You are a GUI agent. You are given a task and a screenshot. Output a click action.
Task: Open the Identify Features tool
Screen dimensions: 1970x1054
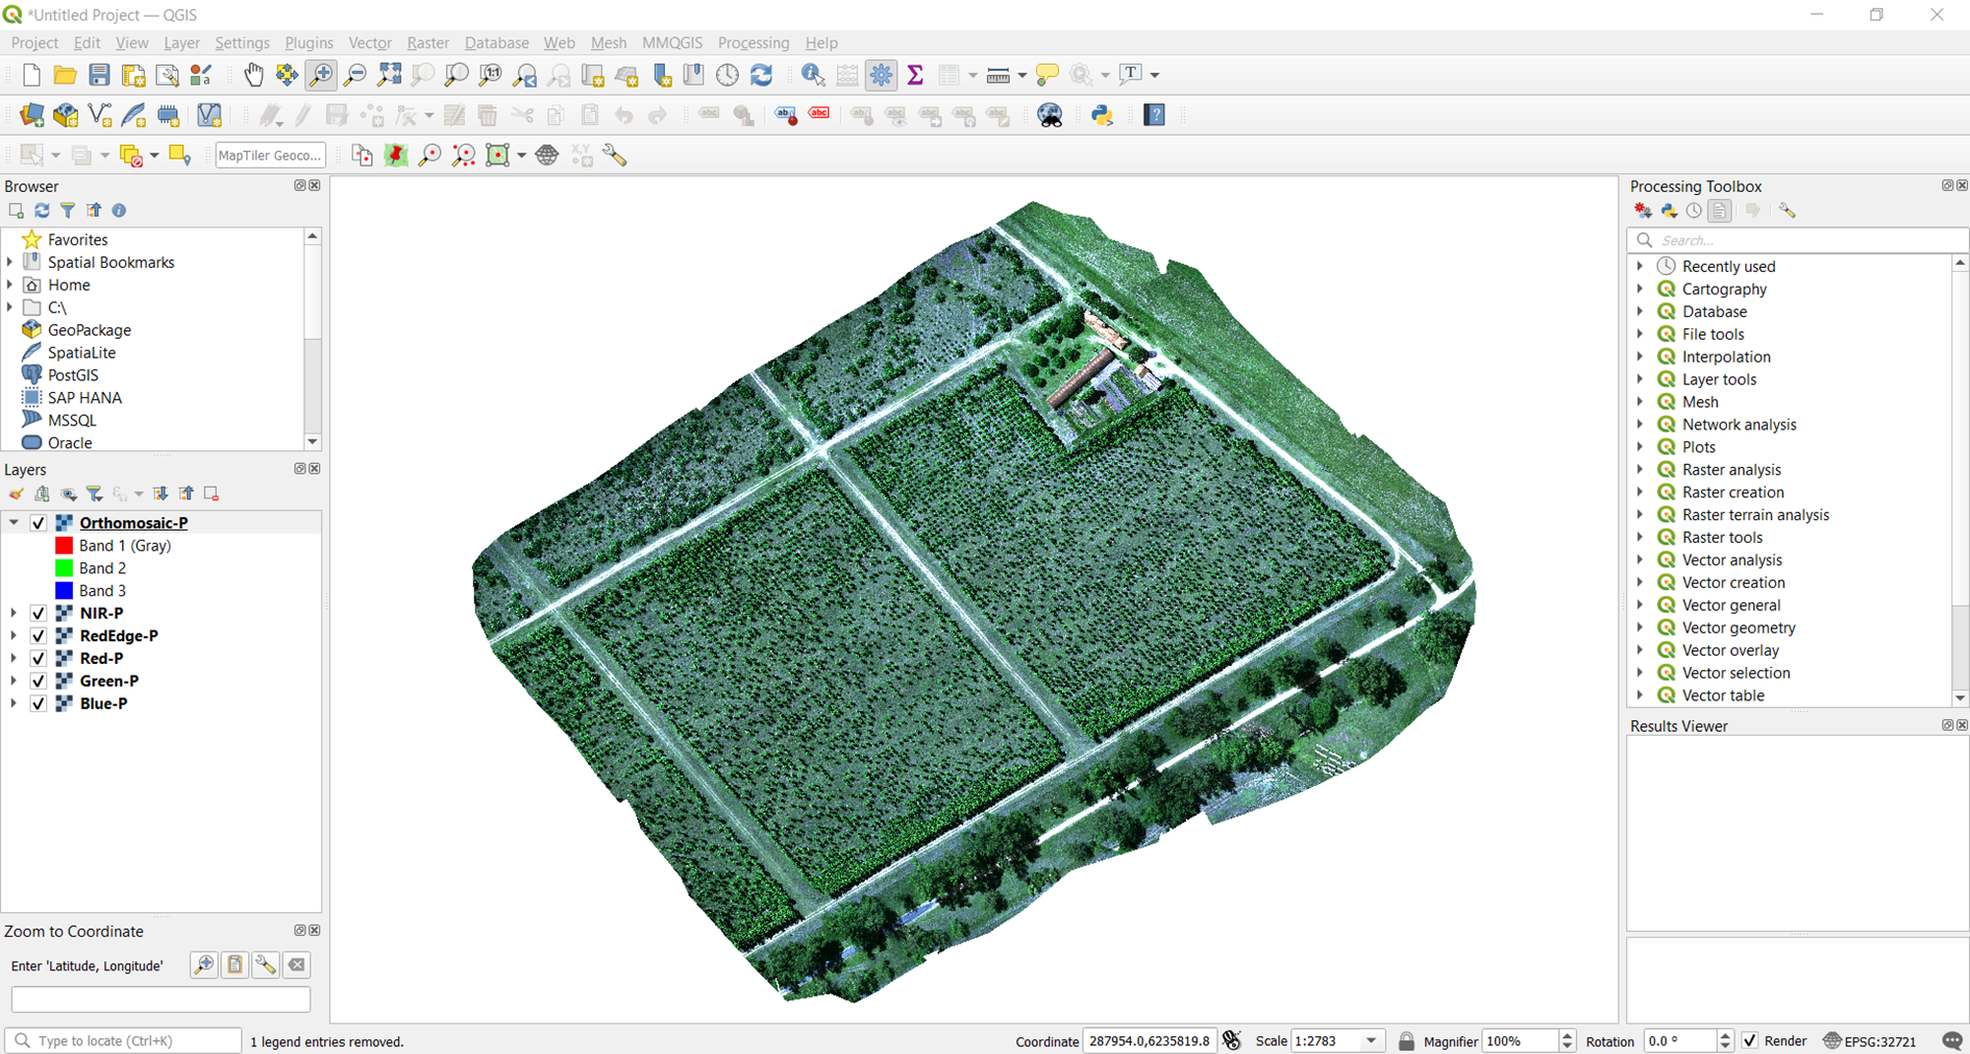tap(813, 75)
